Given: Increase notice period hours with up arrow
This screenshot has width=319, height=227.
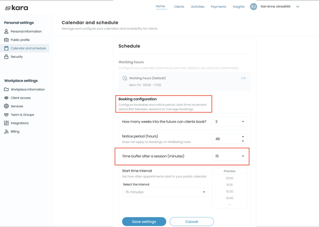Looking at the screenshot, I should click(x=243, y=137).
